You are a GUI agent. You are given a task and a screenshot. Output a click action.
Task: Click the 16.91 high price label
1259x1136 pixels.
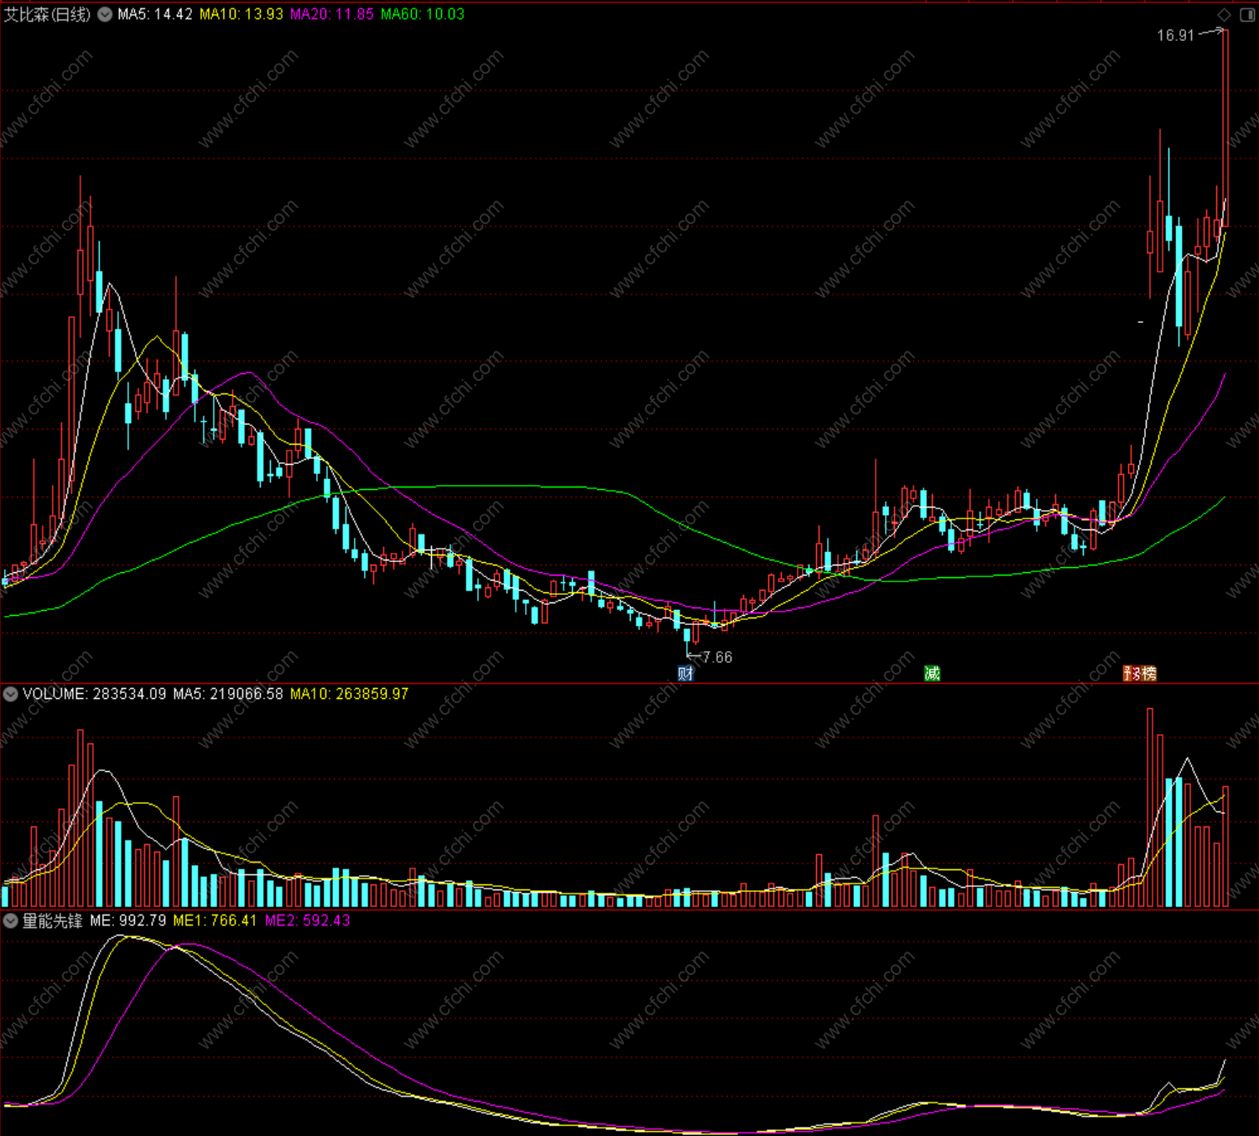[1175, 35]
